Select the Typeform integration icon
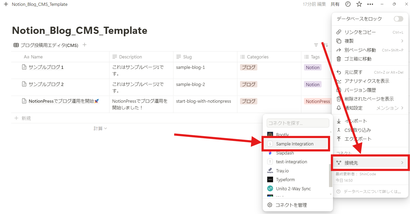The width and height of the screenshot is (410, 214). (x=270, y=179)
